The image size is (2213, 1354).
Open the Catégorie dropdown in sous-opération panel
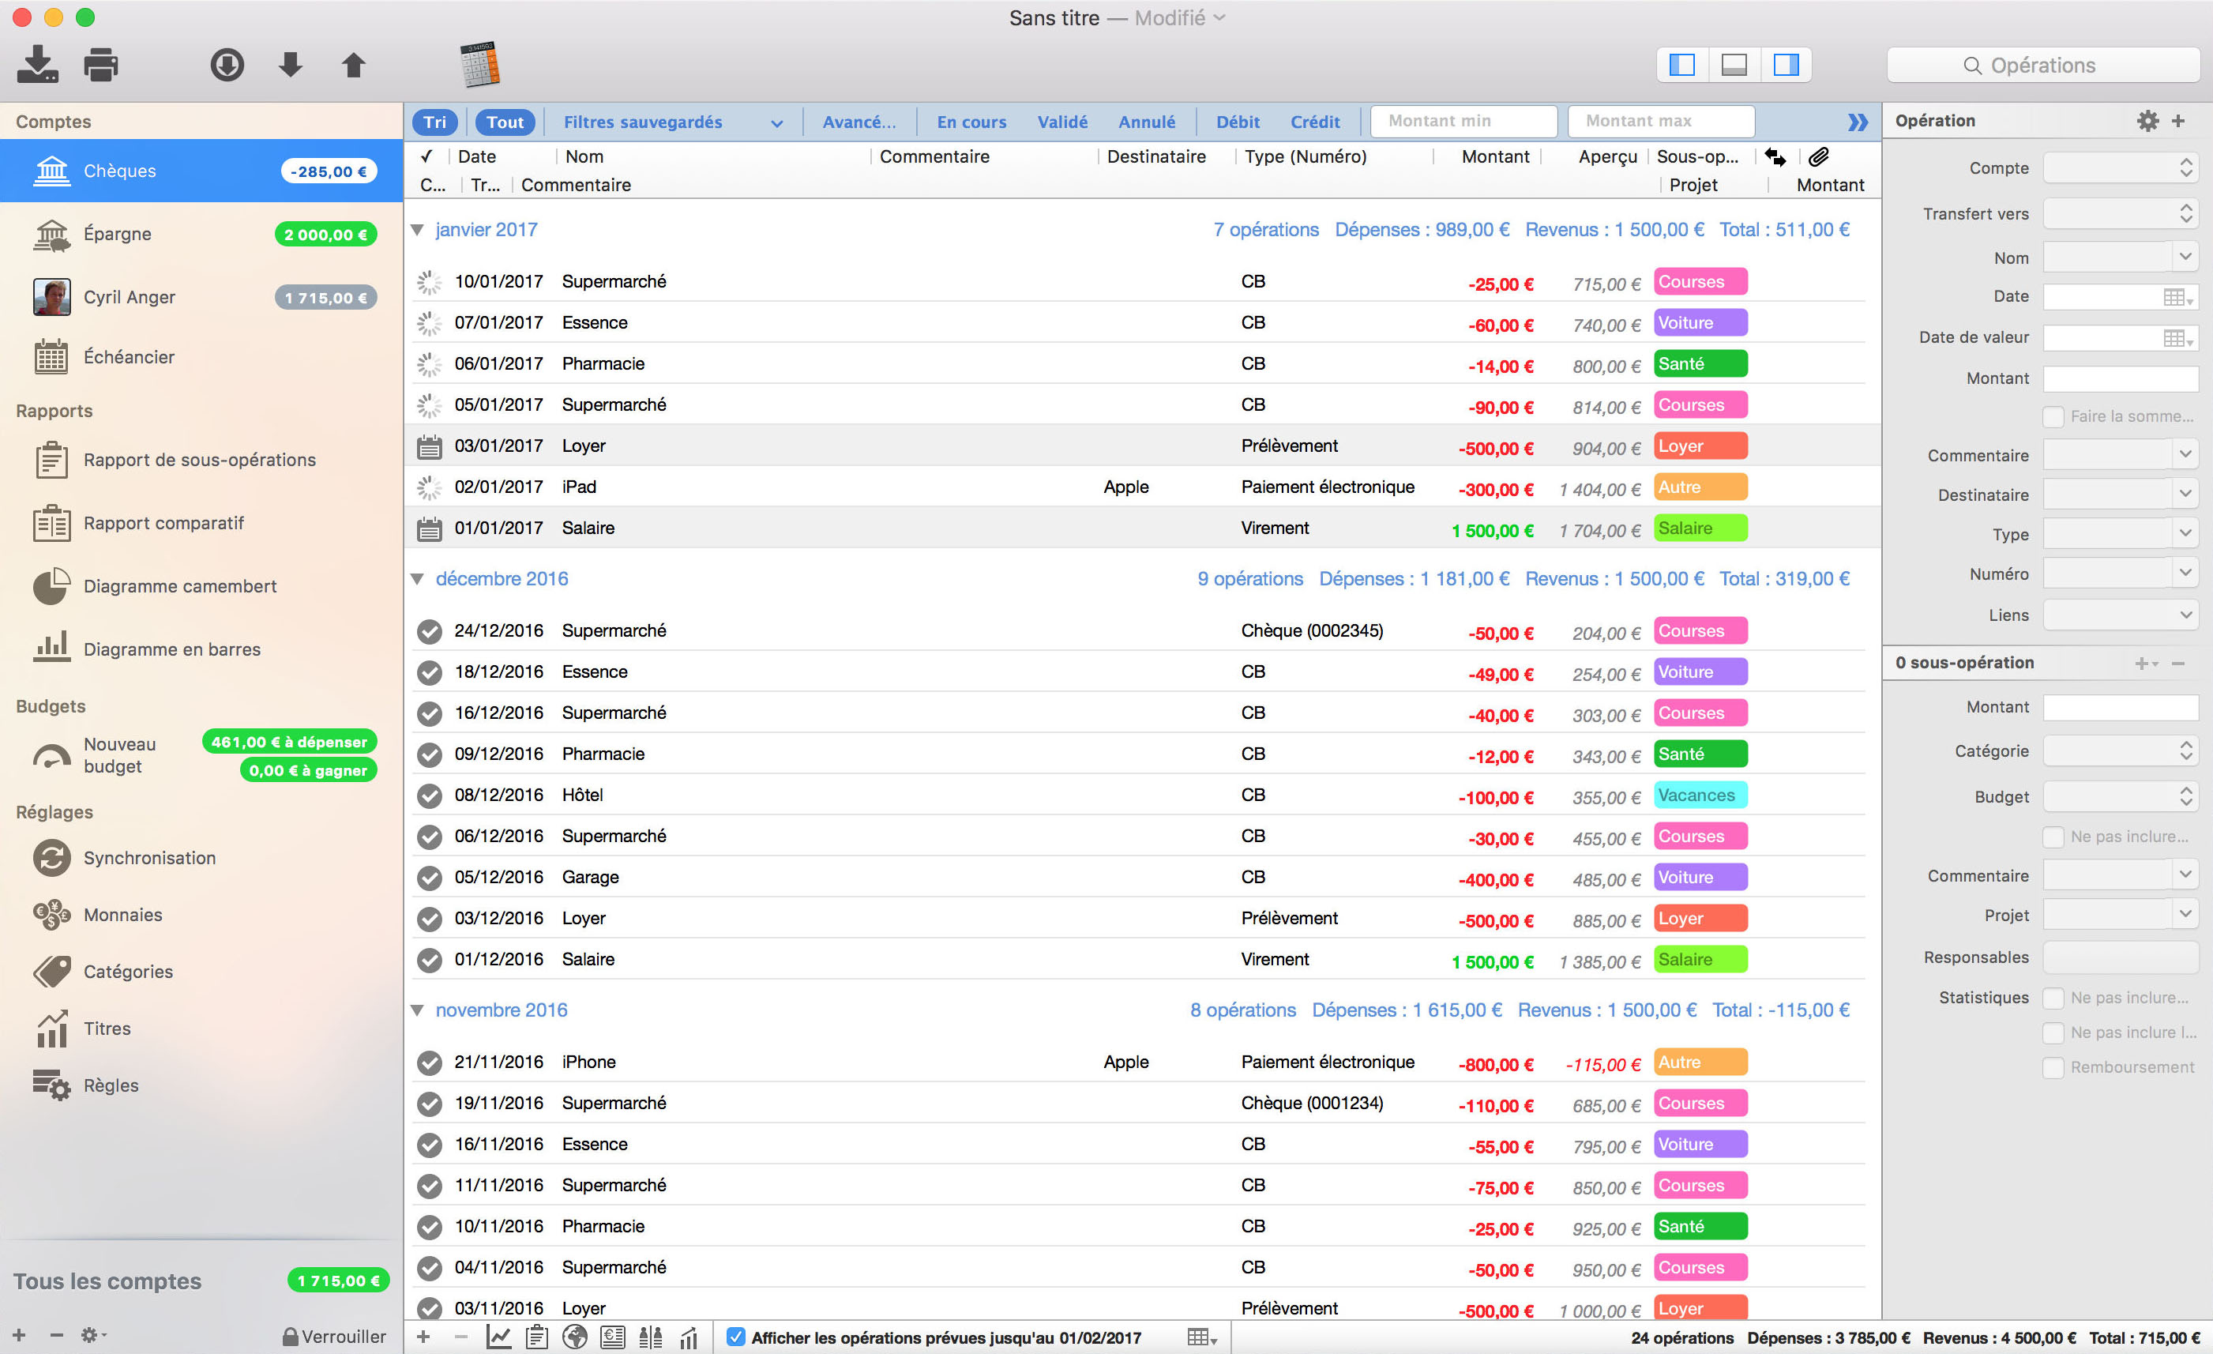tap(2120, 751)
